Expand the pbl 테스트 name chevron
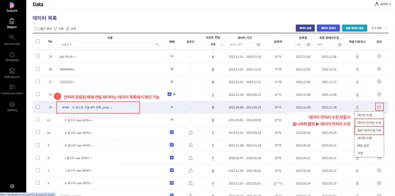The image size is (395, 196). point(75,57)
